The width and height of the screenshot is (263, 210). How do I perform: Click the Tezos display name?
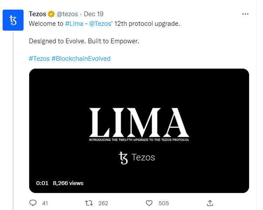[38, 14]
